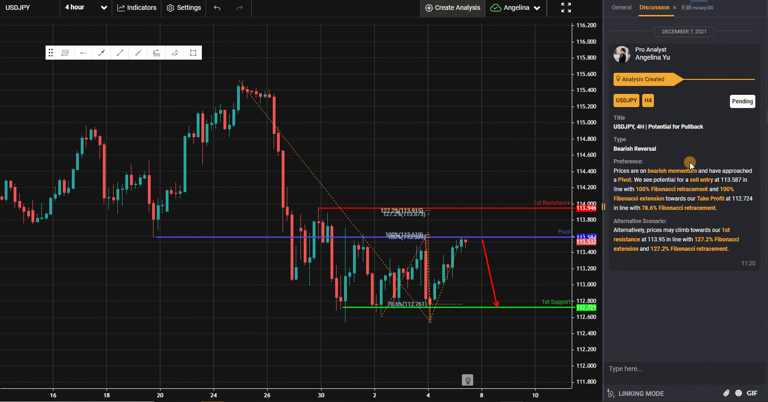Click the 113.532 current price tag
Screen dimensions: 768x402
point(586,242)
